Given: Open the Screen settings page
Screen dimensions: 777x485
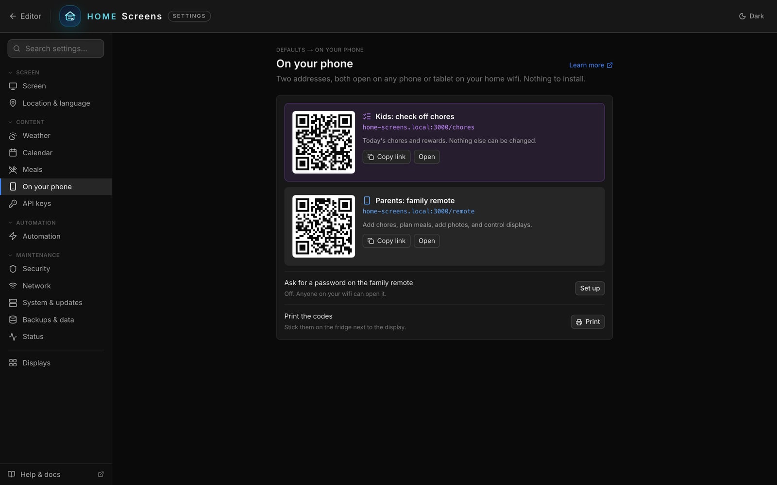Looking at the screenshot, I should coord(56,86).
